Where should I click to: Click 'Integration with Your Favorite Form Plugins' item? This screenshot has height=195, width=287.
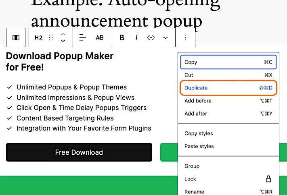[84, 128]
